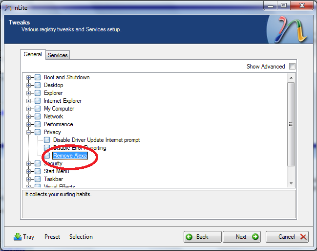The height and width of the screenshot is (251, 317).
Task: Expand the Network tree node
Action: 28,116
